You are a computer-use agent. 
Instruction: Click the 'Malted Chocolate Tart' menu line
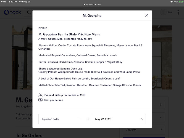point(90,85)
